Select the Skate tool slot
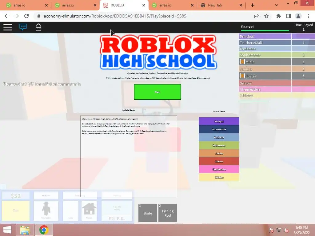The width and height of the screenshot is (315, 236). pos(148,213)
